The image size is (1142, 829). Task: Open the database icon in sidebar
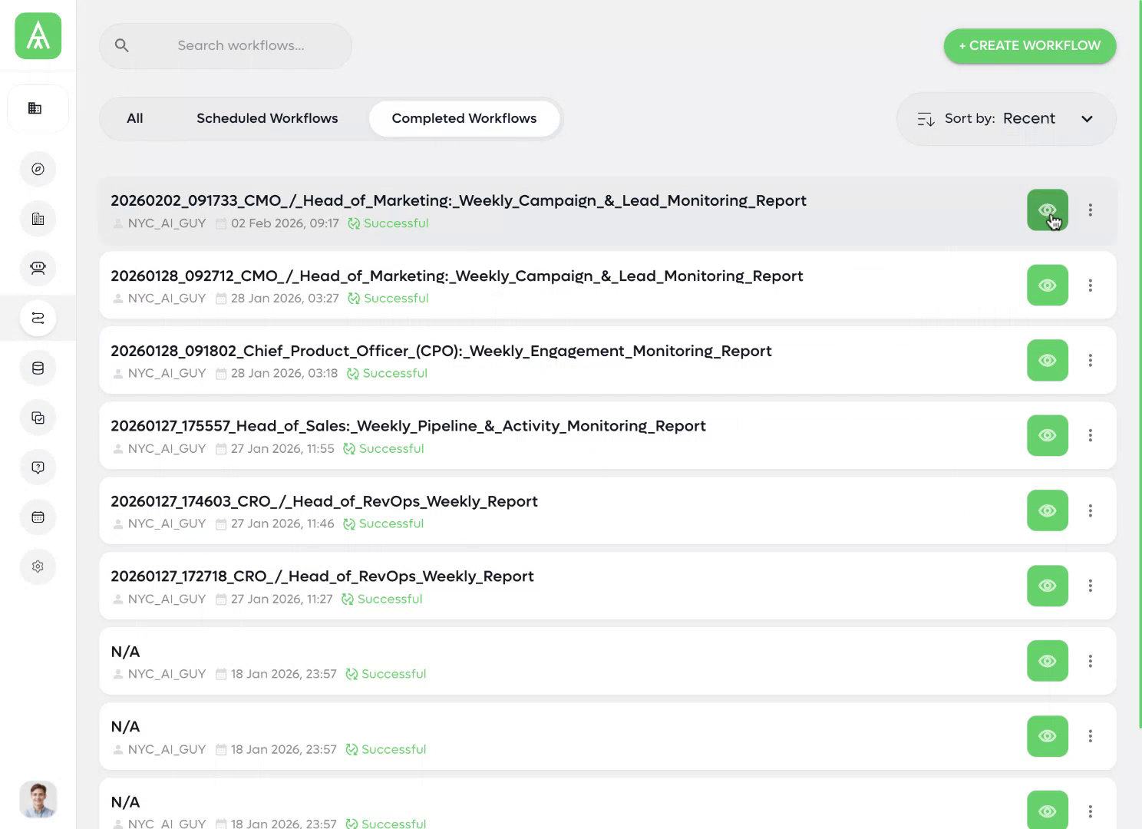[38, 368]
